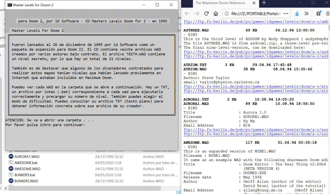Click the AURORA1.TXT entry in browser page

click(x=196, y=99)
